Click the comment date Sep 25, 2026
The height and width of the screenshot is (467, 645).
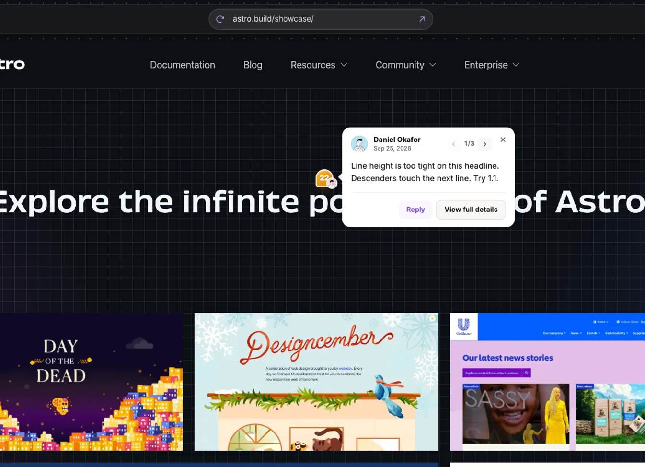(x=392, y=149)
